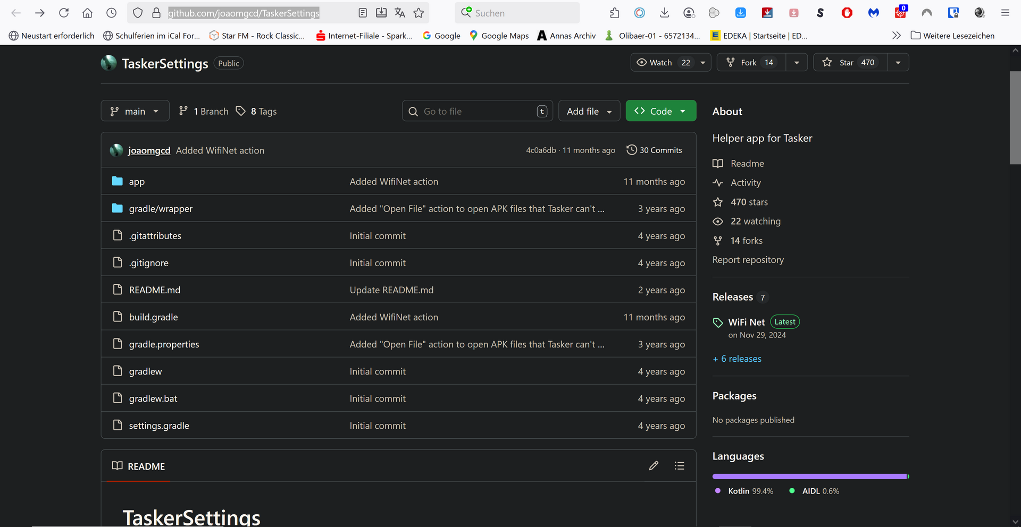This screenshot has height=527, width=1021.
Task: Click the browser reload page icon
Action: click(x=64, y=13)
